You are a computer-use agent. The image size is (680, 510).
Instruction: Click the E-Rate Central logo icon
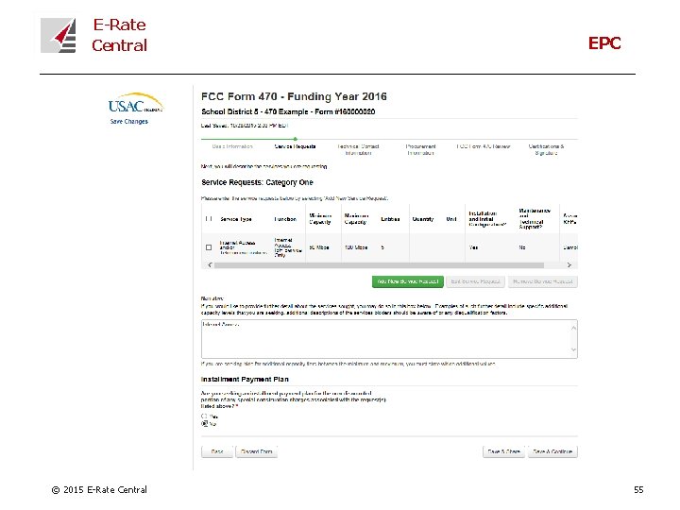pos(58,35)
